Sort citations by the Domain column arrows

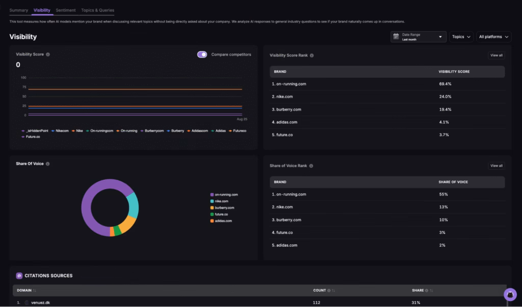pos(35,290)
